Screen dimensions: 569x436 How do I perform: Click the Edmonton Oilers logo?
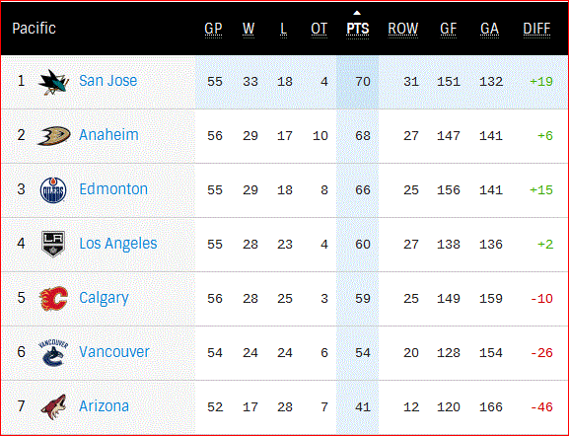tap(53, 190)
